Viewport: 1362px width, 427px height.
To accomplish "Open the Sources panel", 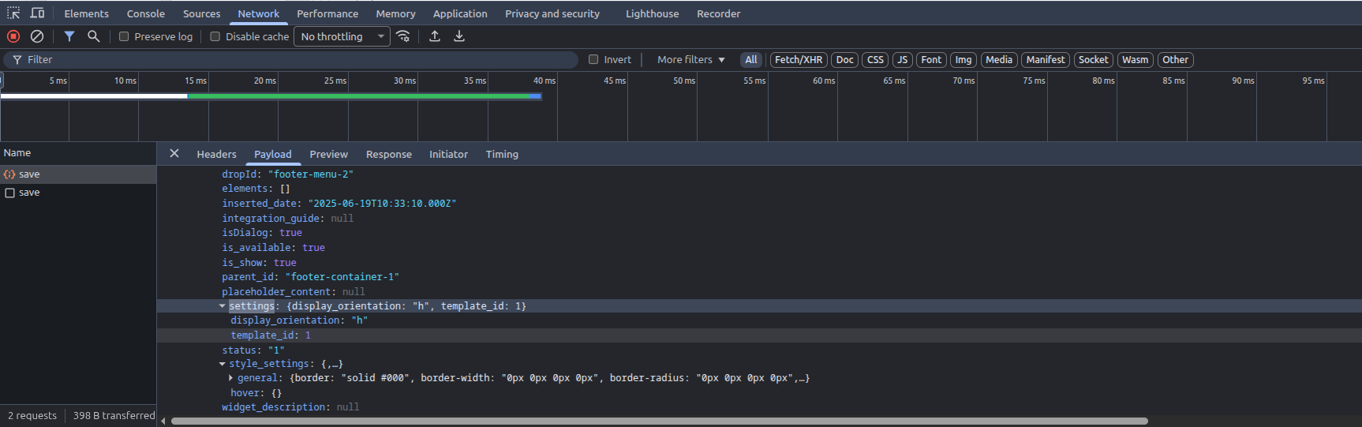I will 202,13.
